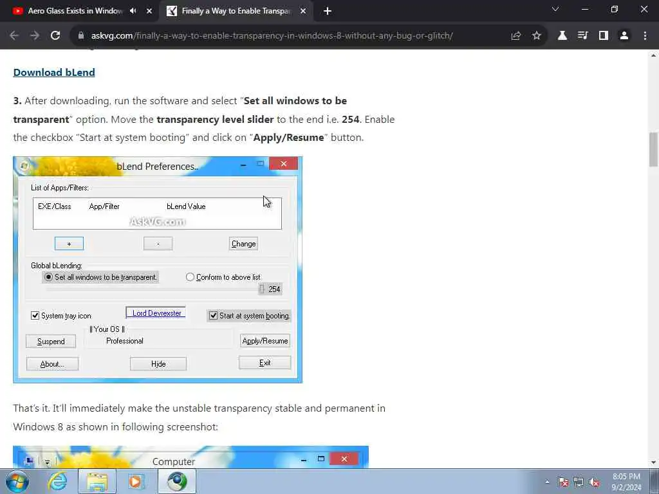Open Windows Explorer from taskbar
The image size is (659, 494).
(x=97, y=481)
